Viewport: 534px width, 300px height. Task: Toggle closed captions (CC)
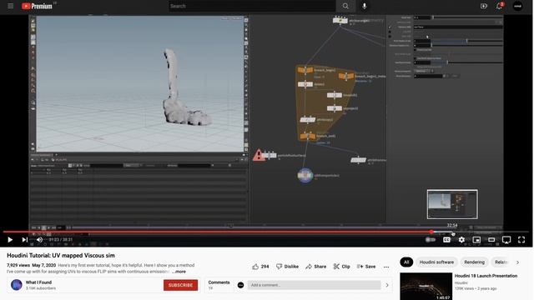coord(446,240)
